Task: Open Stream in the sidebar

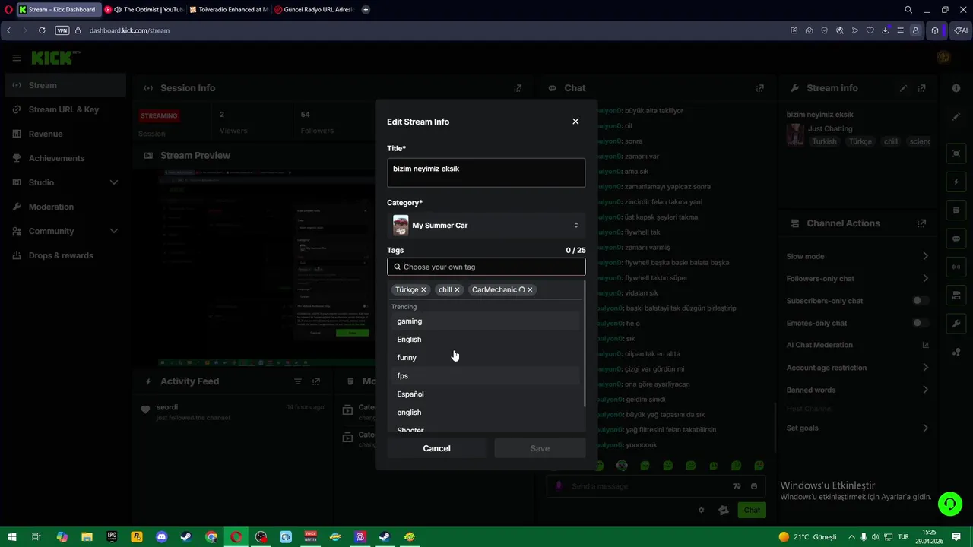Action: (65, 85)
